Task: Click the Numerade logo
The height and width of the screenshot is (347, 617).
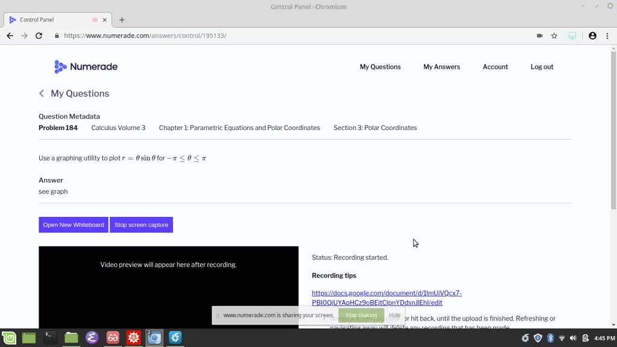Action: [86, 66]
